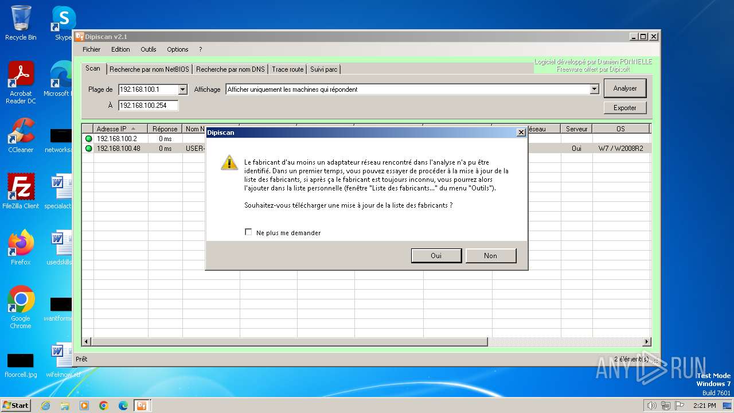Open floorcell.jpg on the desktop
Image resolution: width=734 pixels, height=413 pixels.
(x=21, y=365)
